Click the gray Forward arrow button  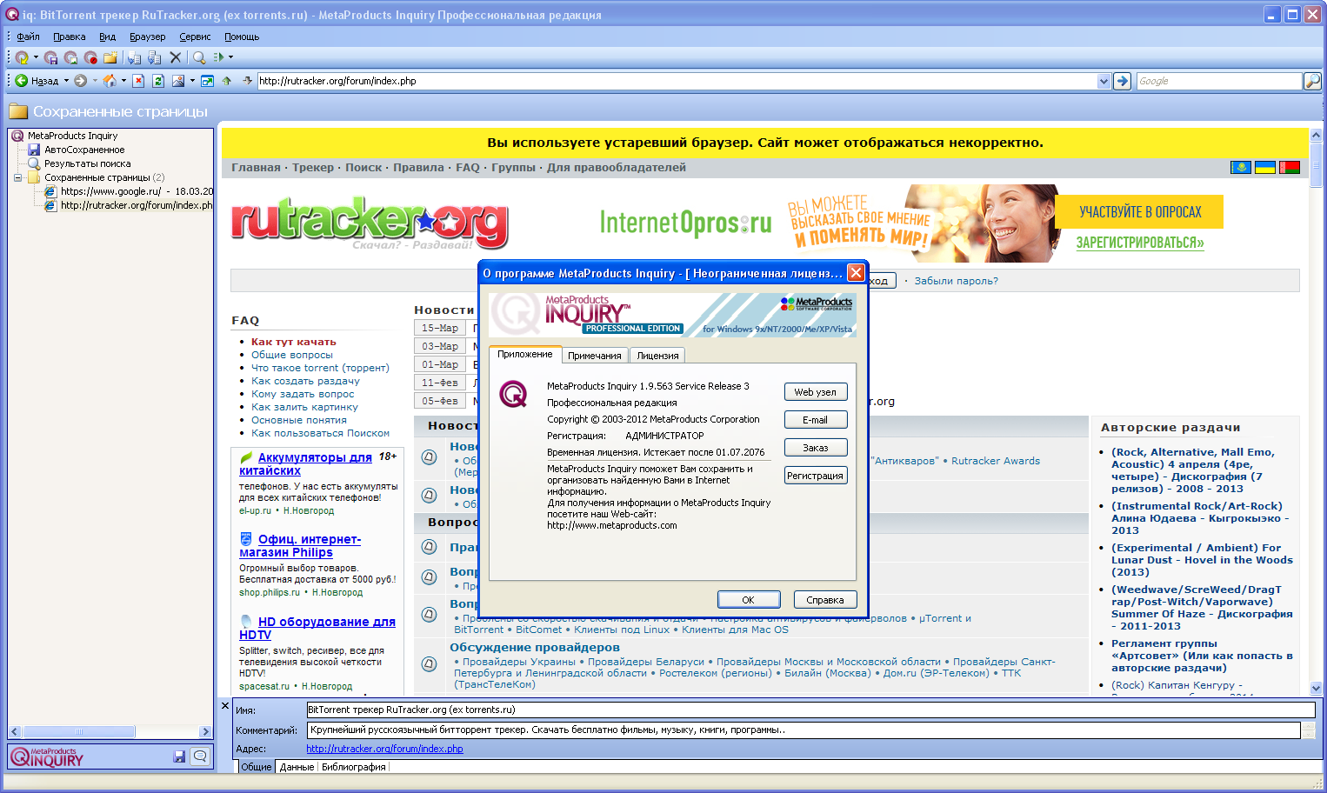click(x=81, y=81)
